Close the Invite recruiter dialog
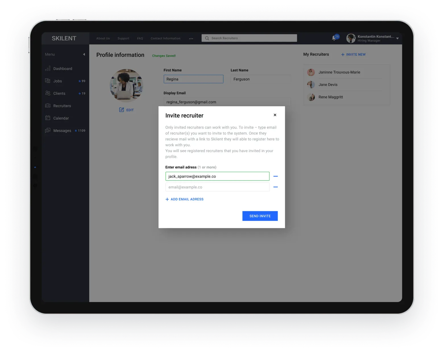 click(275, 115)
